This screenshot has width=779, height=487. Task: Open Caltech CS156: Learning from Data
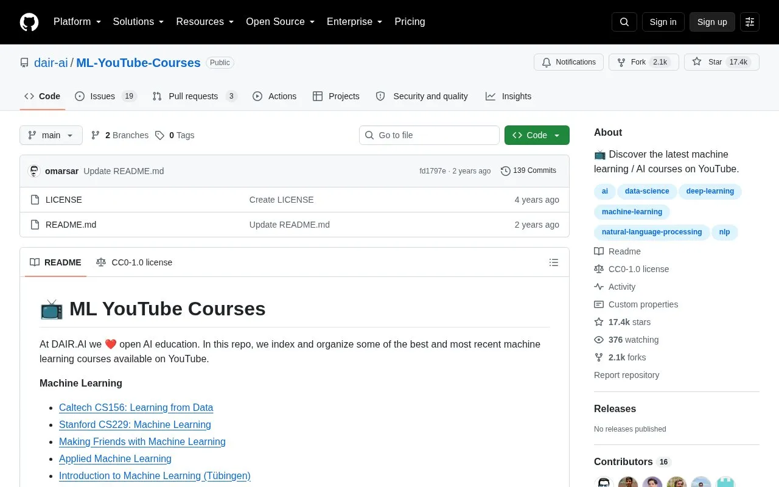tap(136, 407)
